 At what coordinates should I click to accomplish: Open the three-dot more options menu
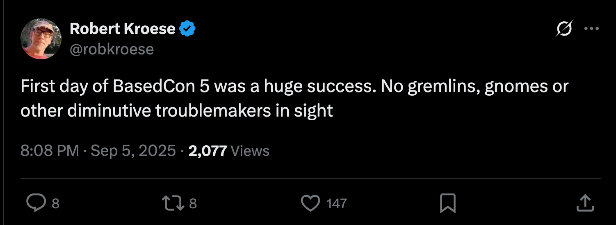pos(591,29)
